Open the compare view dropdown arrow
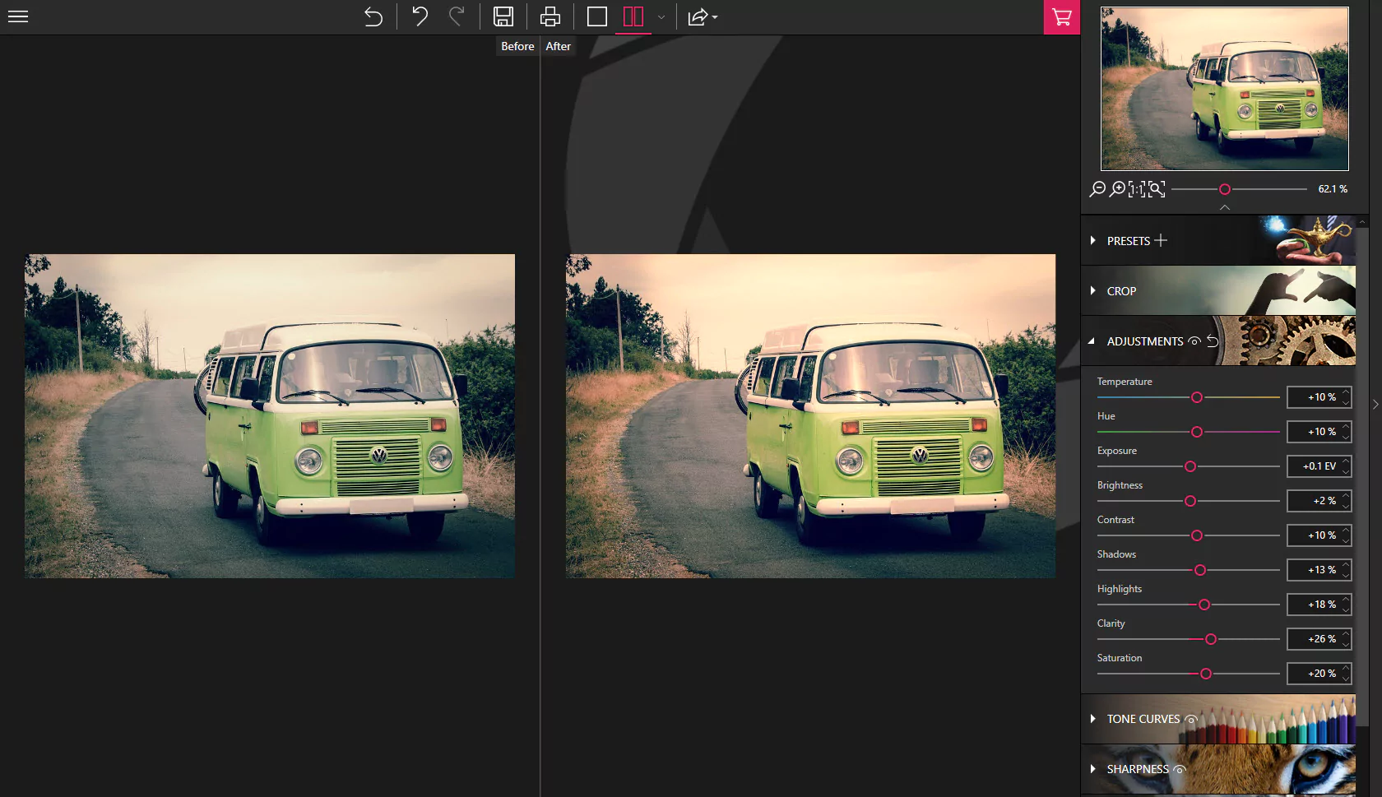Screen dimensions: 1382x797 (x=660, y=16)
